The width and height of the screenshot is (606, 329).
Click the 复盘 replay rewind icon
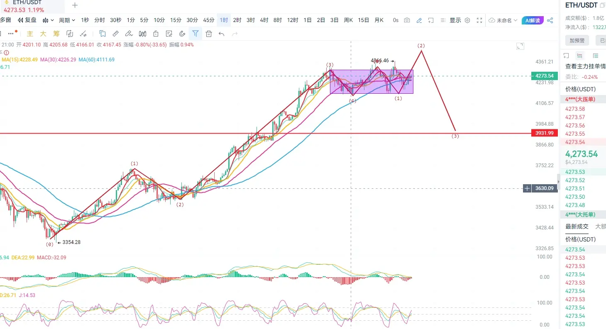click(20, 20)
